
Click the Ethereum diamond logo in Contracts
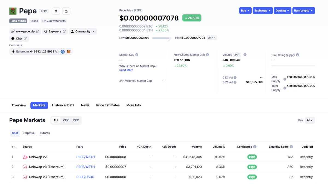pyautogui.click(x=13, y=51)
